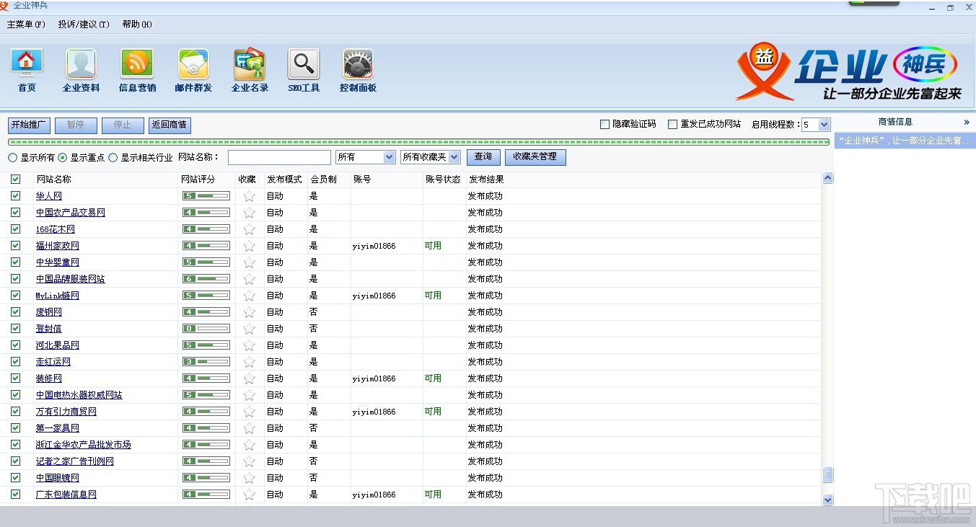
Task: Open the 企业资料 toolbar icon
Action: click(81, 71)
